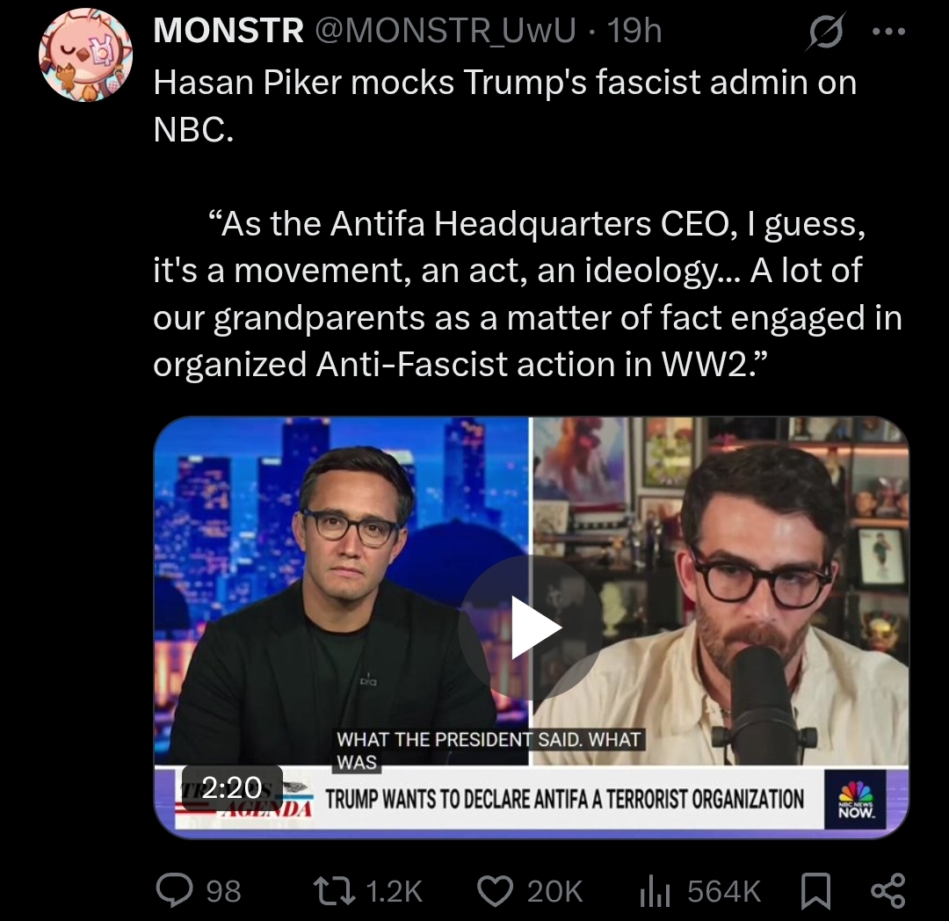The image size is (949, 921).
Task: Like the post with the heart icon
Action: [x=495, y=891]
